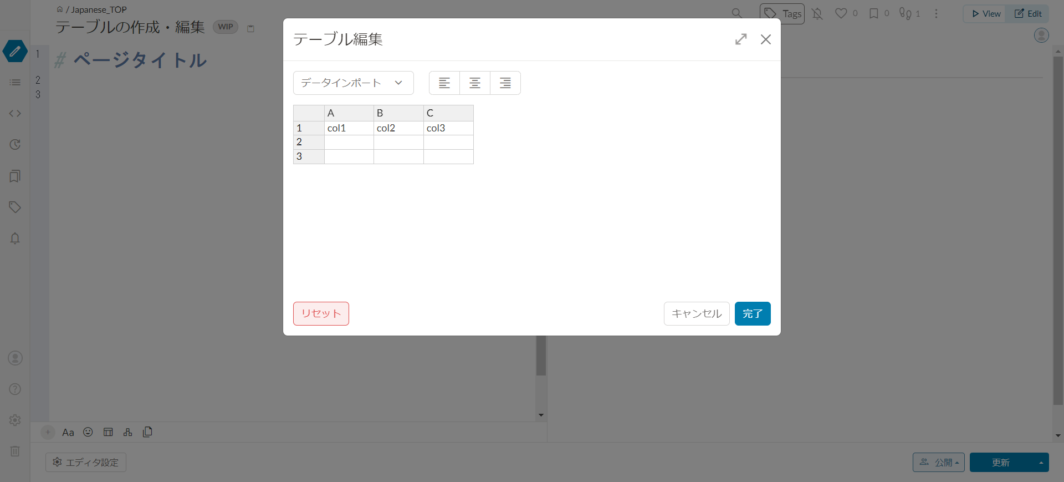Cancel editing with the キャンセル button
This screenshot has height=482, width=1064.
tap(697, 314)
